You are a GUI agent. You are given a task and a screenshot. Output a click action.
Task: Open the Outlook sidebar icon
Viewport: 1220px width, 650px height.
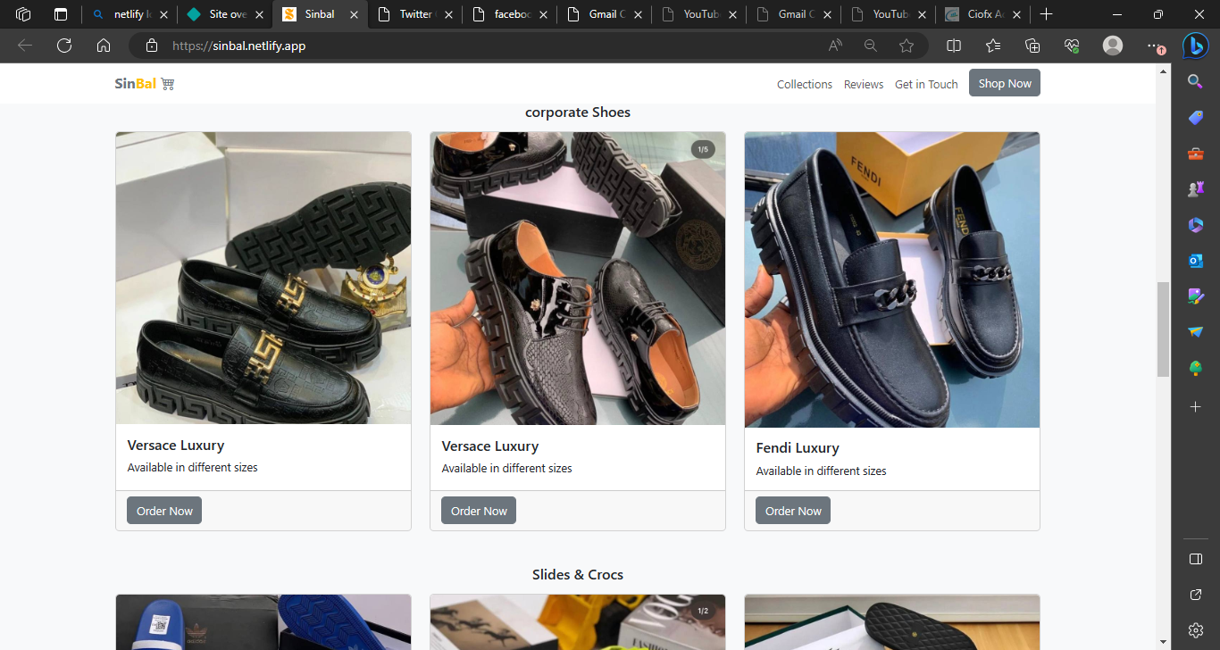[1195, 261]
